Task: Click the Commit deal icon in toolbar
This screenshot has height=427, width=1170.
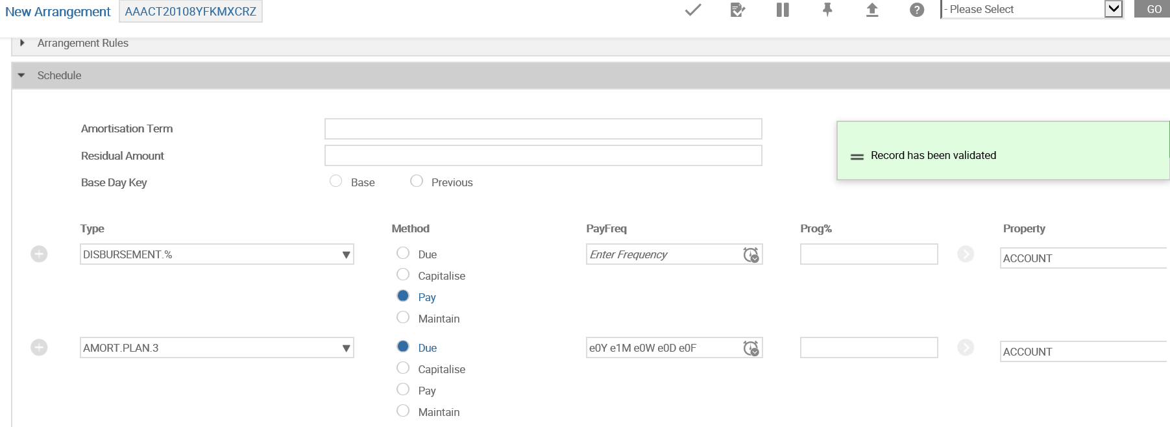Action: pos(737,10)
